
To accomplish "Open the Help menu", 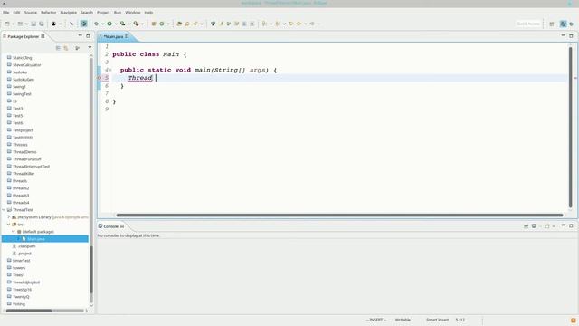I will click(x=148, y=13).
